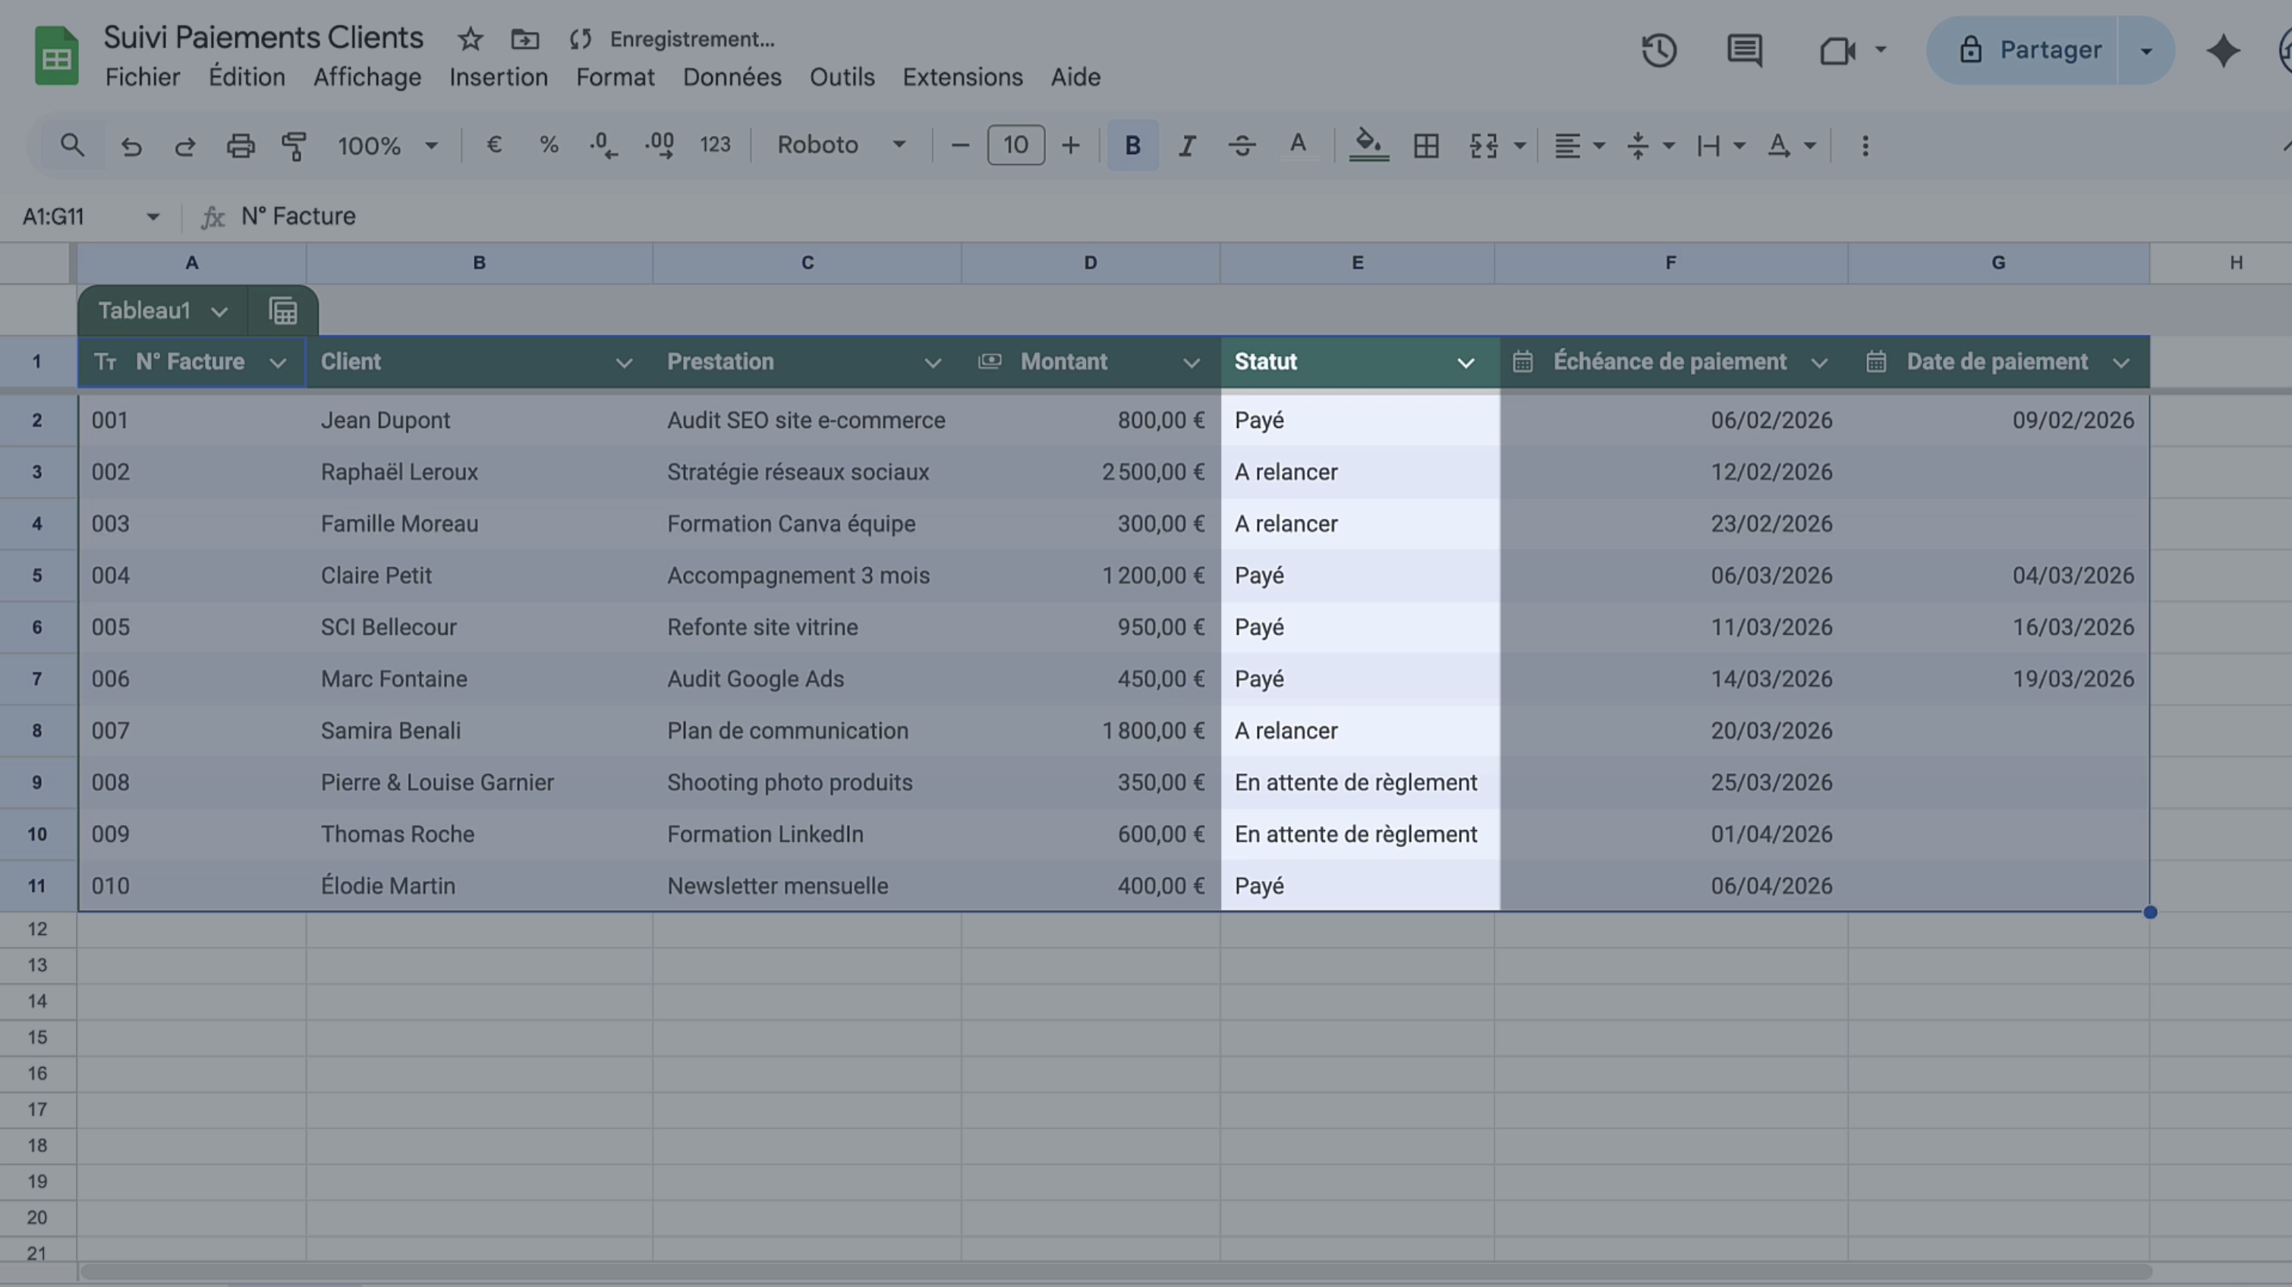This screenshot has height=1287, width=2292.
Task: Open the Statut column dropdown arrow
Action: click(1466, 362)
